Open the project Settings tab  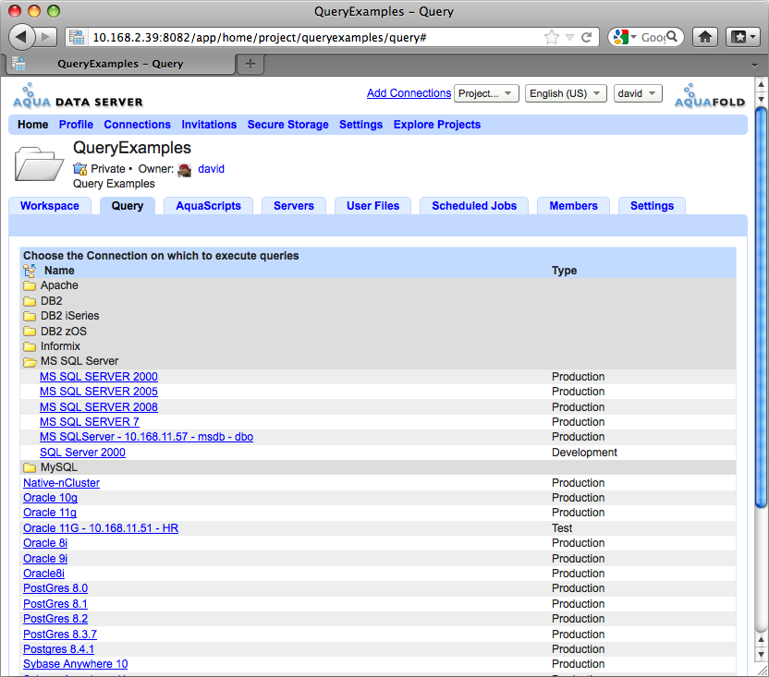pyautogui.click(x=652, y=206)
